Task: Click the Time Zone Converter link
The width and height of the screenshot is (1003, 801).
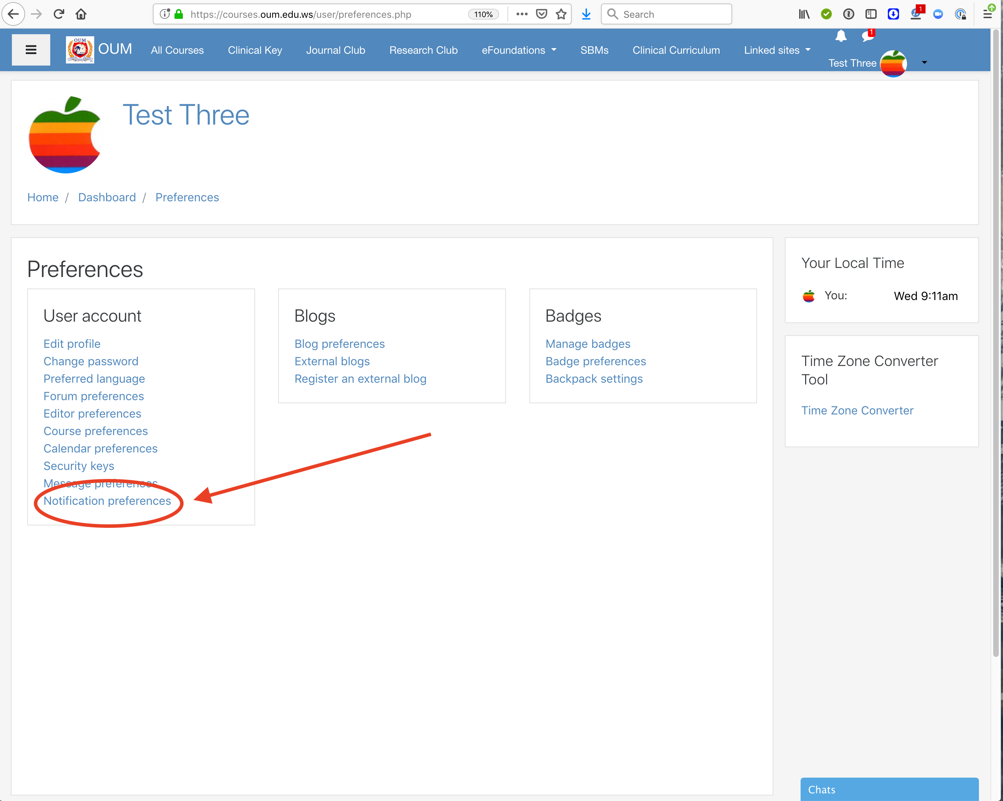Action: [857, 410]
